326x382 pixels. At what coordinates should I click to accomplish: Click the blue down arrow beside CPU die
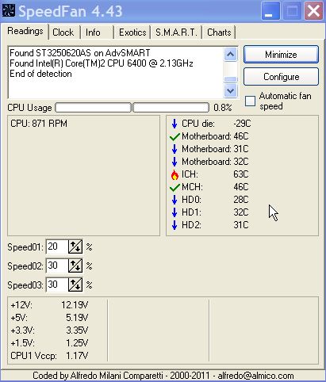175,124
